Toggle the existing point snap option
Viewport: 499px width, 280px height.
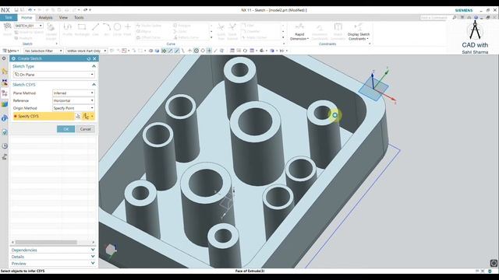click(x=209, y=51)
